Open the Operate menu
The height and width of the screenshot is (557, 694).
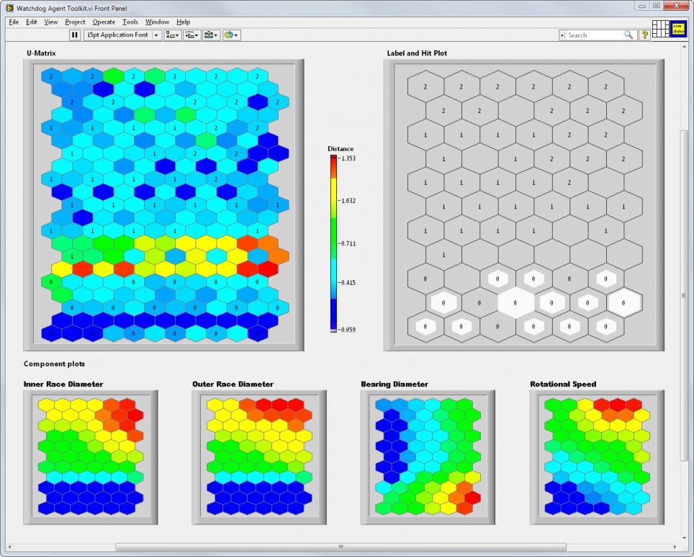click(x=104, y=22)
